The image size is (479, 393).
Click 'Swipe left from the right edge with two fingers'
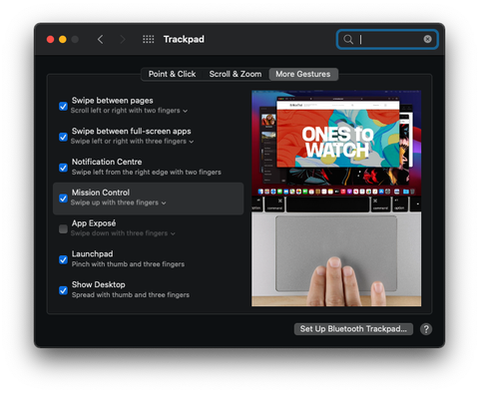click(147, 172)
